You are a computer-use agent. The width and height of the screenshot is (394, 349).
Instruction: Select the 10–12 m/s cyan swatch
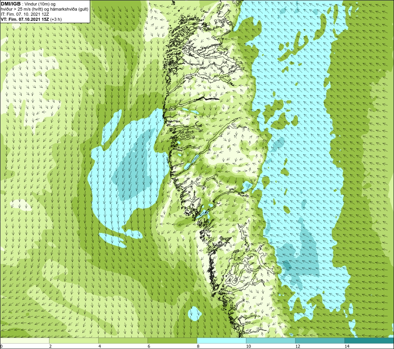(x=271, y=340)
